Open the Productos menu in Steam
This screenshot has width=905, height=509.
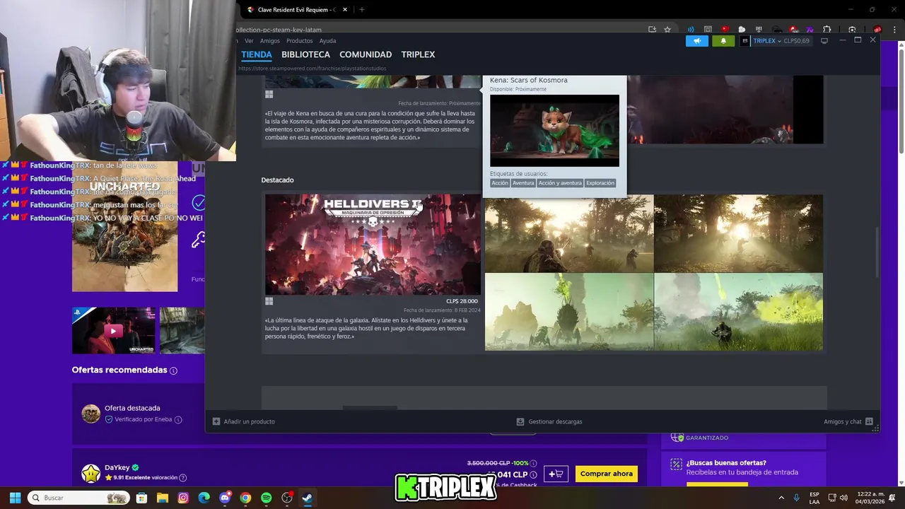[299, 41]
